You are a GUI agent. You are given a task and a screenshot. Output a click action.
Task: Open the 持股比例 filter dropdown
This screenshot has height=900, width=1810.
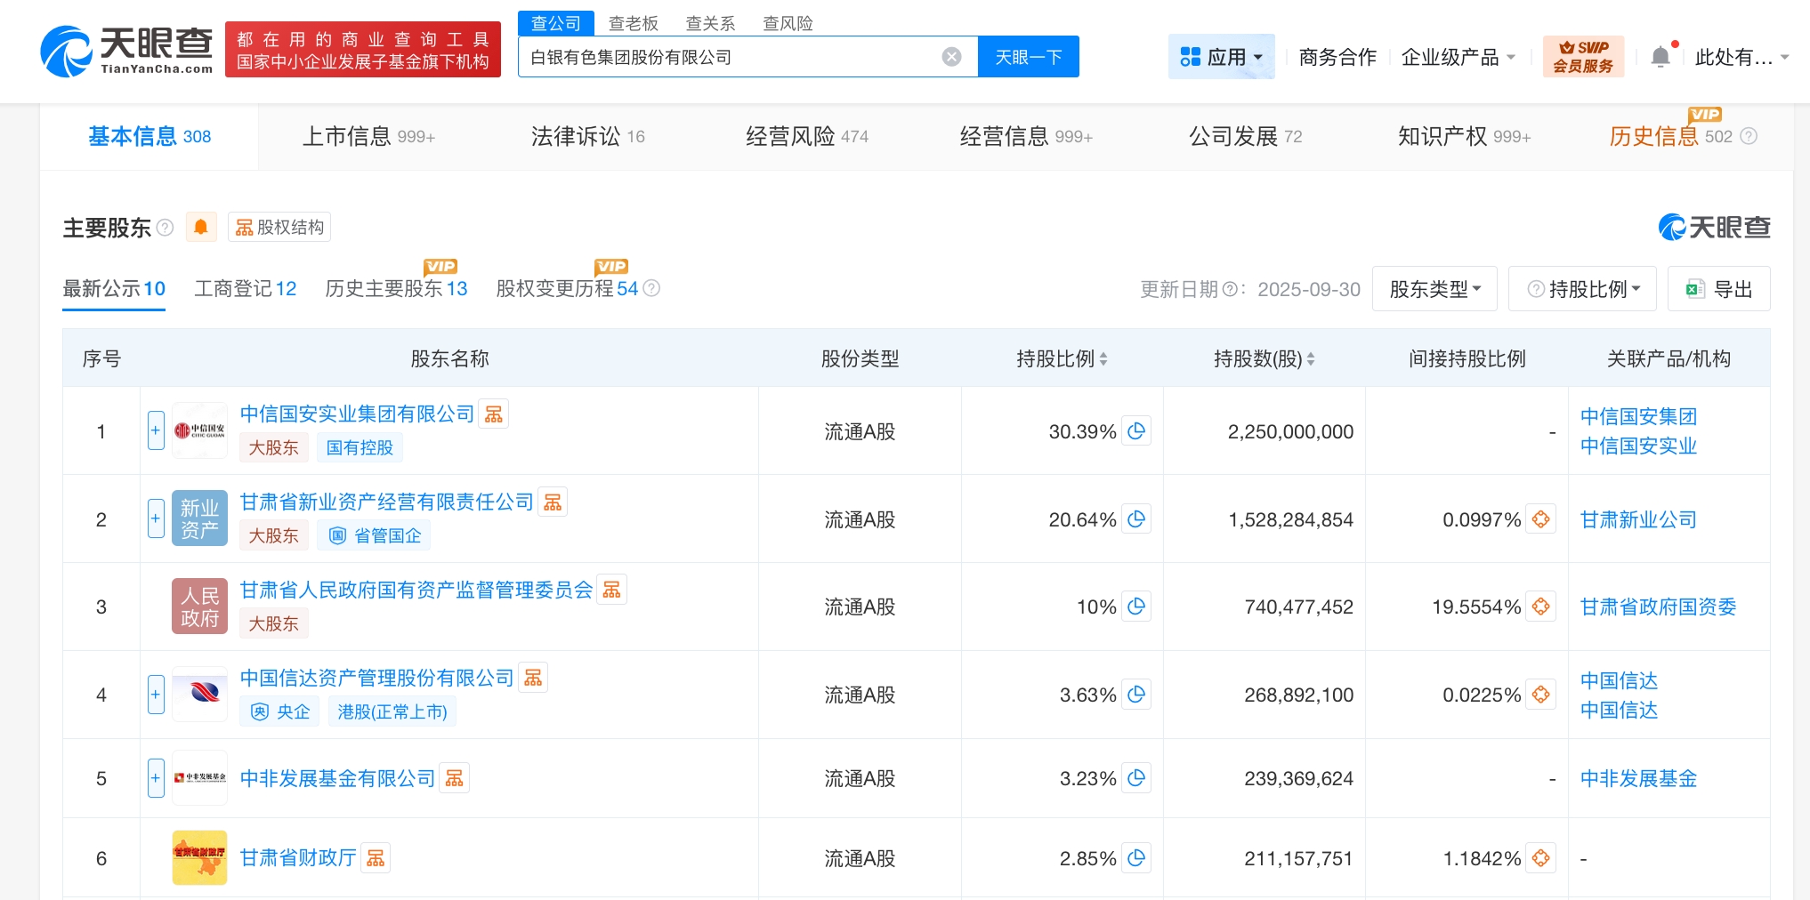(x=1583, y=289)
